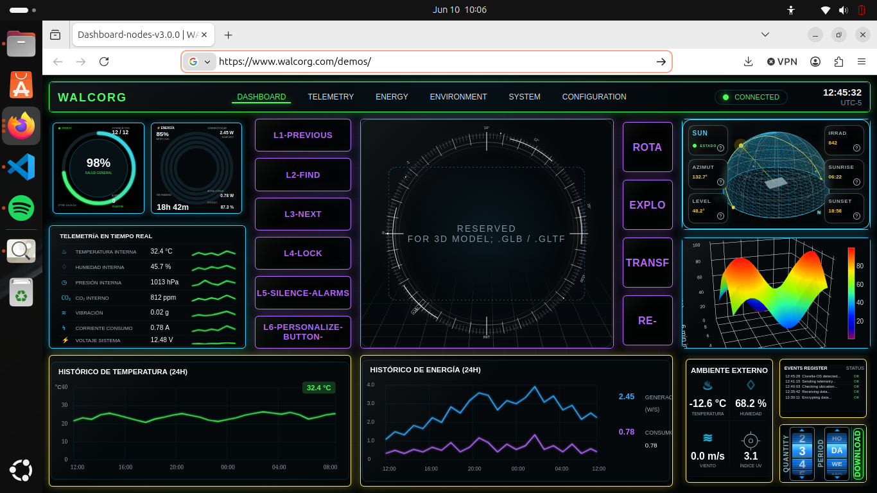Click the help icon in SUNSET card
The height and width of the screenshot is (493, 877).
(856, 216)
